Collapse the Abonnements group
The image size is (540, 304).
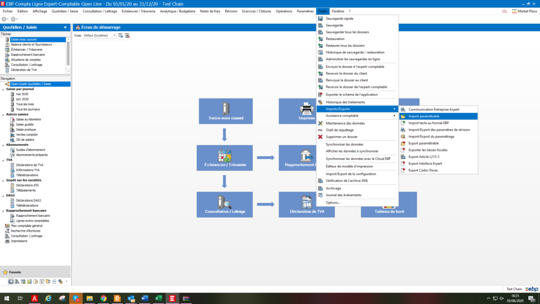coord(3,145)
